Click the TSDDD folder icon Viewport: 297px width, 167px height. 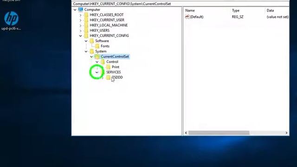click(108, 77)
